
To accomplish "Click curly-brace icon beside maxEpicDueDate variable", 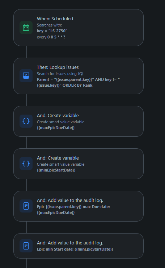I will click(x=26, y=121).
